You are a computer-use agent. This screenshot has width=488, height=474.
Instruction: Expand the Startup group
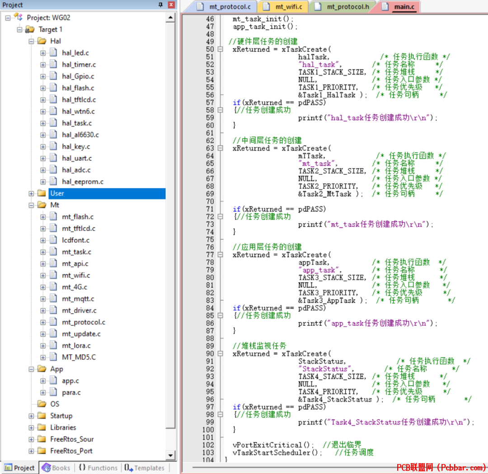(31, 416)
